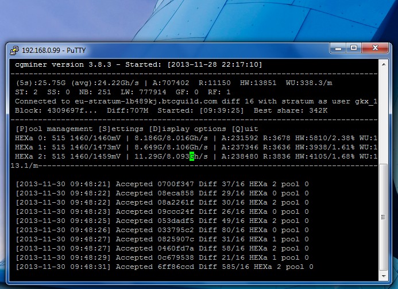
Task: Click the '8.649G/8.106Gh/s' hashrate
Action: [171, 147]
